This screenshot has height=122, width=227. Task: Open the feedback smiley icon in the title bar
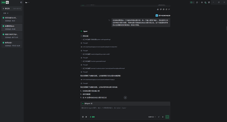coord(197,2)
